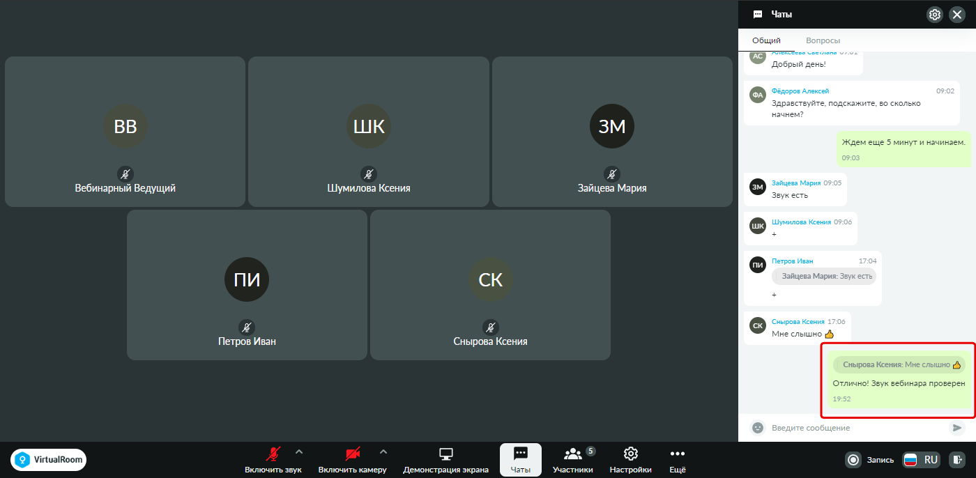Send message with arrow icon

[957, 427]
